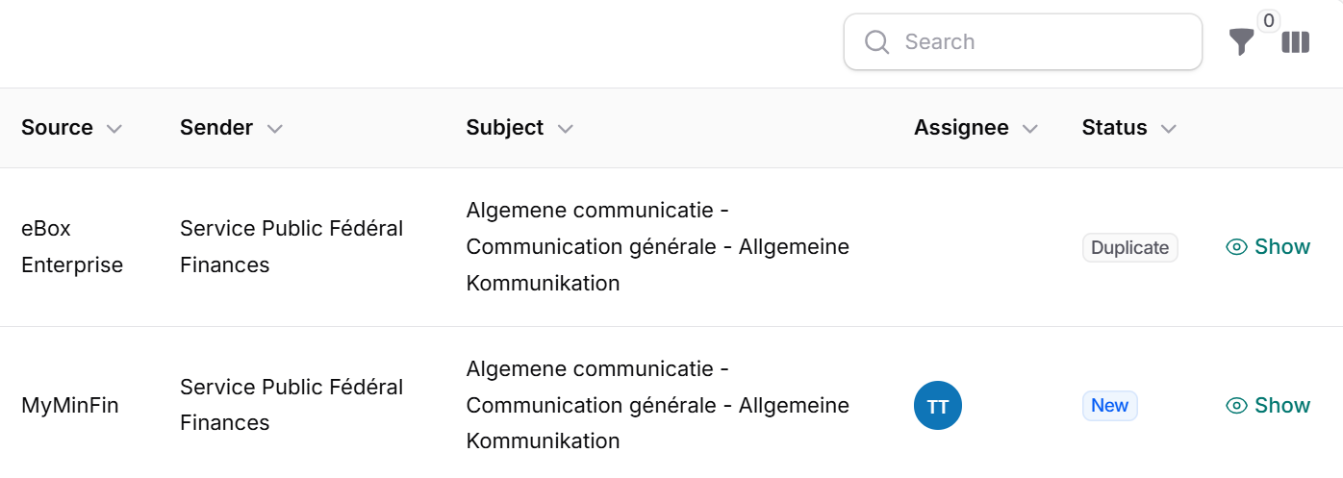Click the filter count badge showing 0
The image size is (1343, 478).
tap(1268, 21)
